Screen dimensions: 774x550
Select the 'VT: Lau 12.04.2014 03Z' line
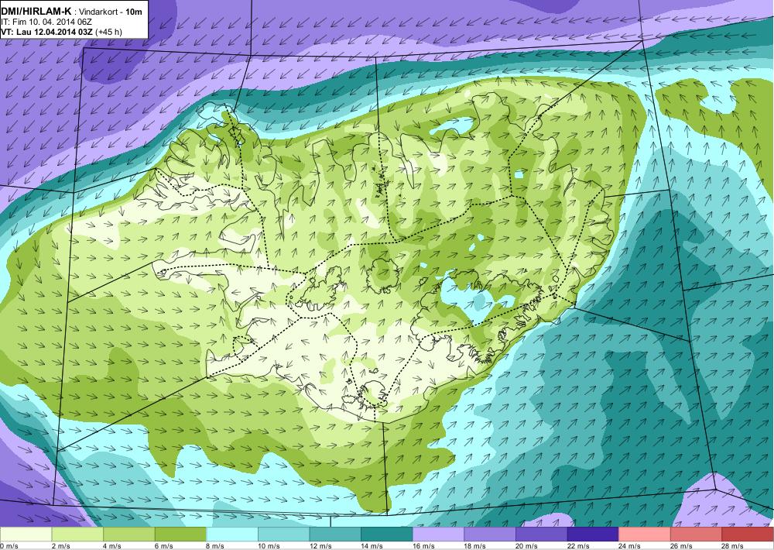point(47,32)
